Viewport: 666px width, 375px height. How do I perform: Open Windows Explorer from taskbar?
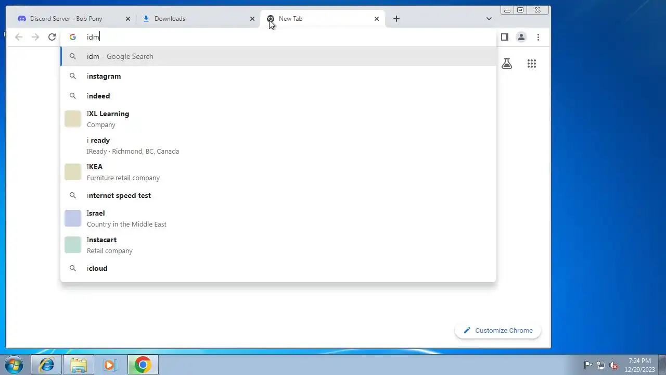[x=79, y=365]
